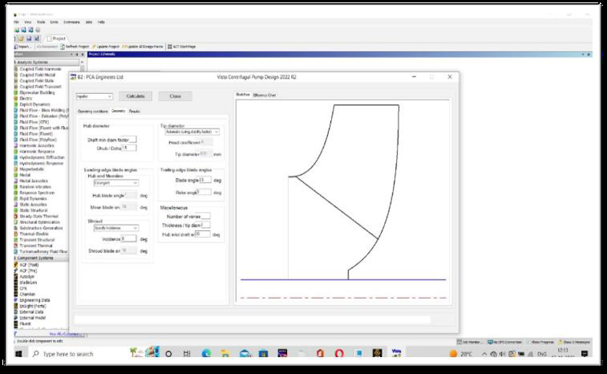Image resolution: width=607 pixels, height=374 pixels.
Task: Switch to the Efficiency Chart tab
Action: point(265,95)
